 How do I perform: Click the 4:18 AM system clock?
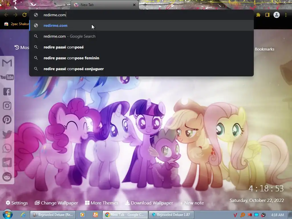coord(277,215)
